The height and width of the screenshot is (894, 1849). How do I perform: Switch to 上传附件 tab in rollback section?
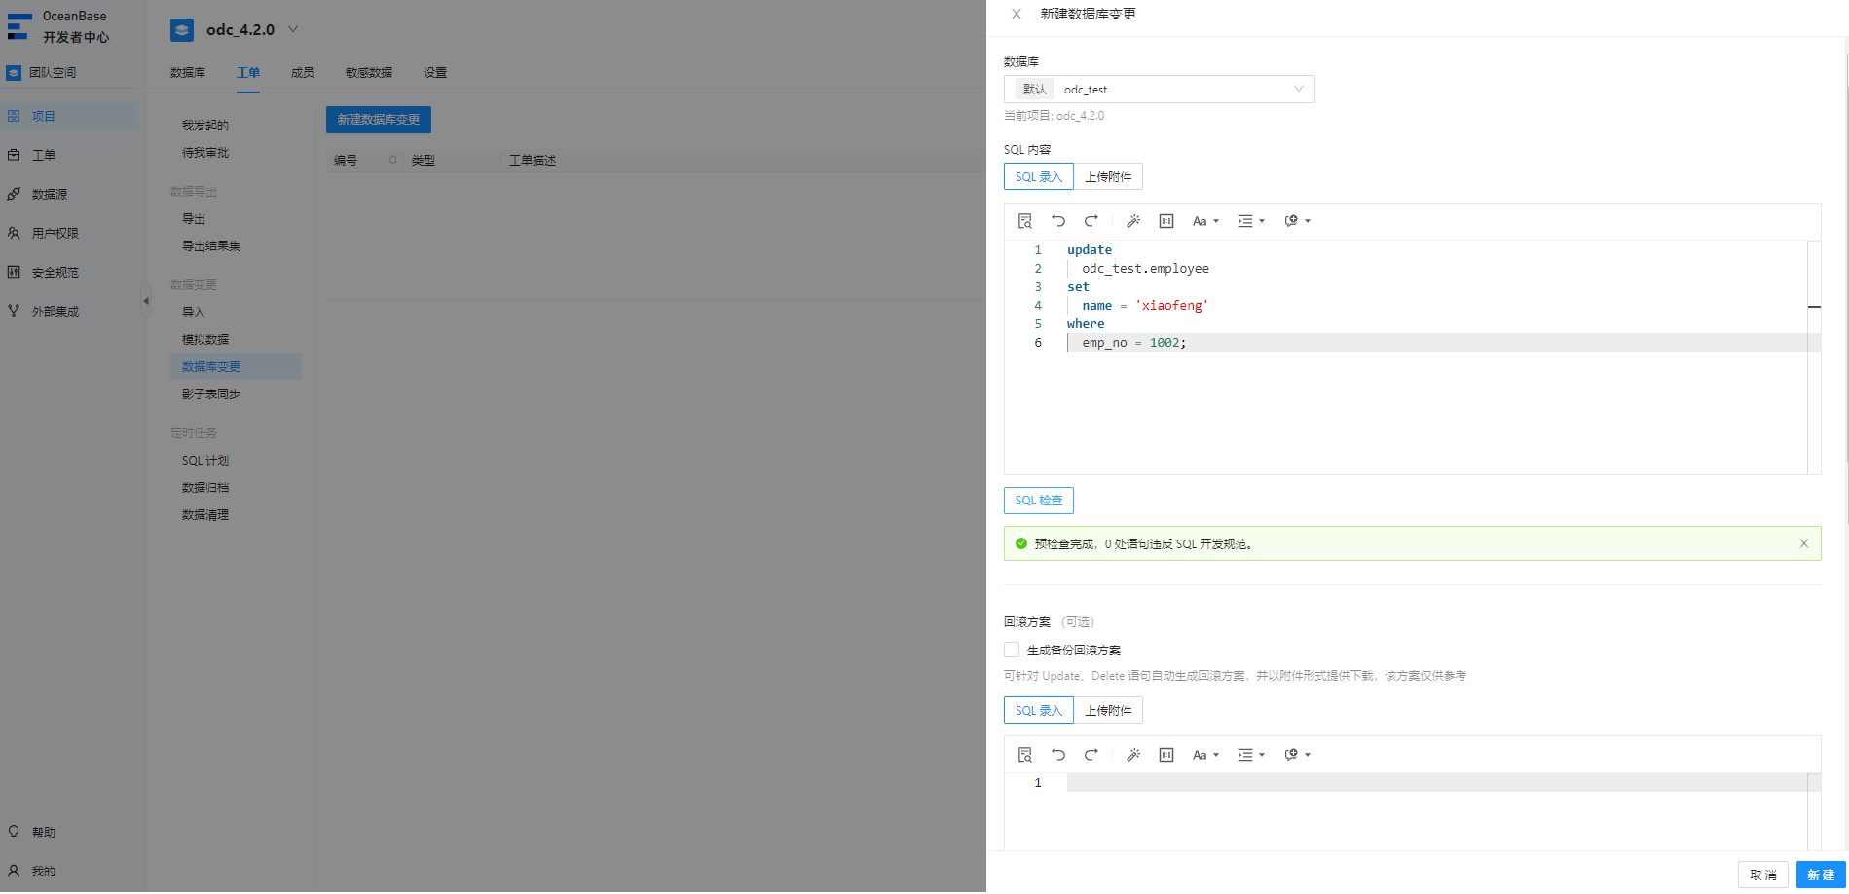click(x=1108, y=710)
